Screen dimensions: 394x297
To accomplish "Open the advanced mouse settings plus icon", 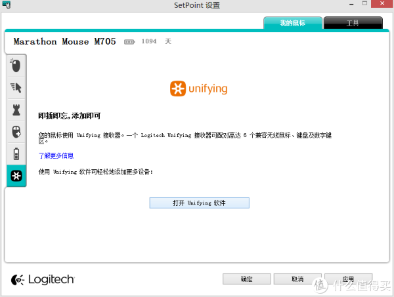I will (x=16, y=132).
